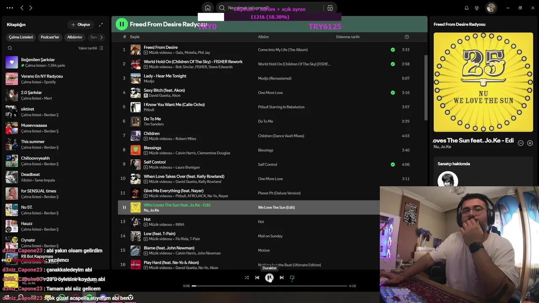Sort by duration clock icon column
The height and width of the screenshot is (303, 539).
[x=407, y=37]
